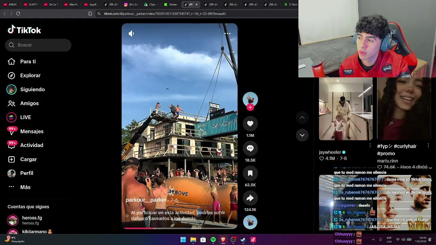This screenshot has width=436, height=245.
Task: Open Steam from taskbar
Action: tap(243, 240)
